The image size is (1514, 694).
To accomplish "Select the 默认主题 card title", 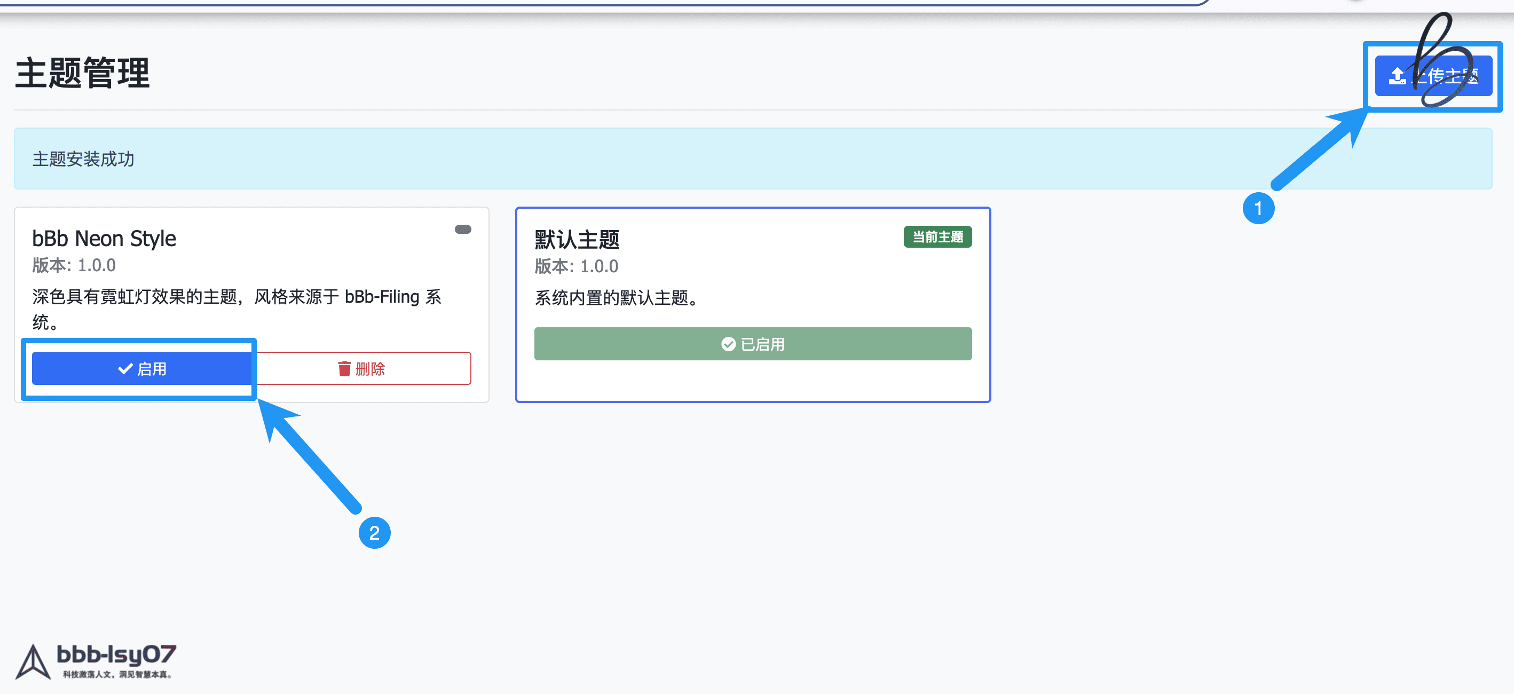I will click(577, 239).
